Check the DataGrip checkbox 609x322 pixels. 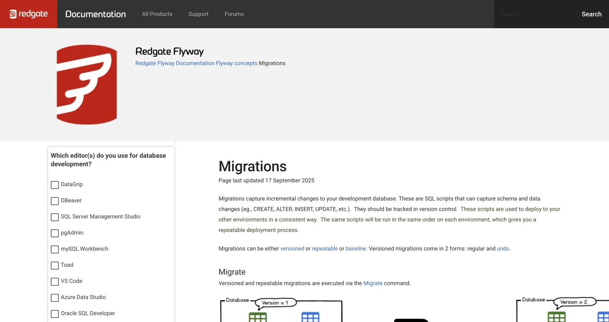click(x=55, y=185)
